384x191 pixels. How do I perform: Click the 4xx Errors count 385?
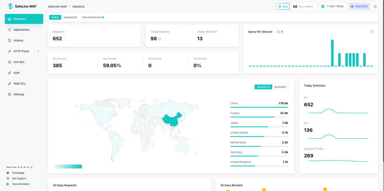tap(57, 66)
